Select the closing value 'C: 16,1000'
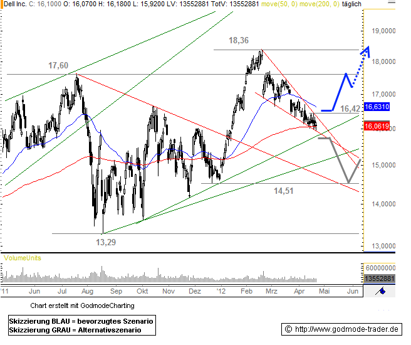 tap(45, 4)
